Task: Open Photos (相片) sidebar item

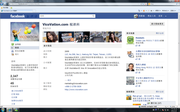Action: pos(17,54)
